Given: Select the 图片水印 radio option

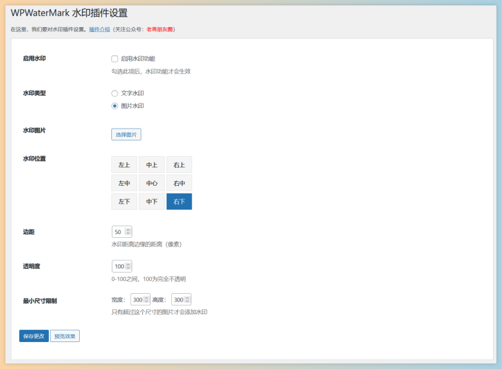Looking at the screenshot, I should pos(115,106).
